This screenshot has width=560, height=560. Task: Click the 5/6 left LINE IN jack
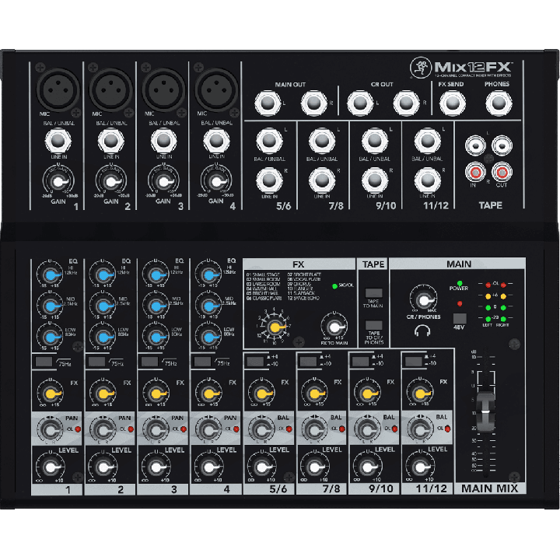[x=269, y=141]
